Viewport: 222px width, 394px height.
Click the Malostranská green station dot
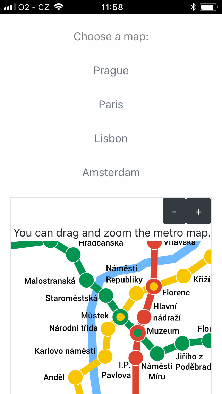pyautogui.click(x=87, y=280)
